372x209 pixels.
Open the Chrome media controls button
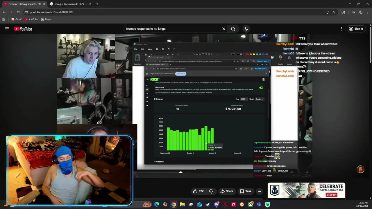tap(354, 12)
